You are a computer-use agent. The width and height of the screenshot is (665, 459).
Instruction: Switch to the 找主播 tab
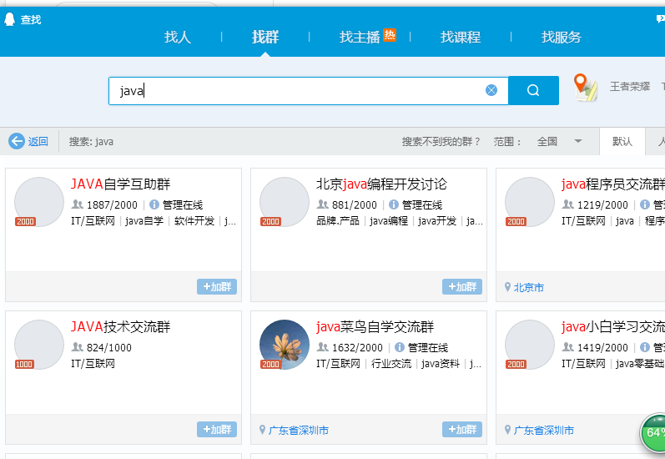[360, 37]
